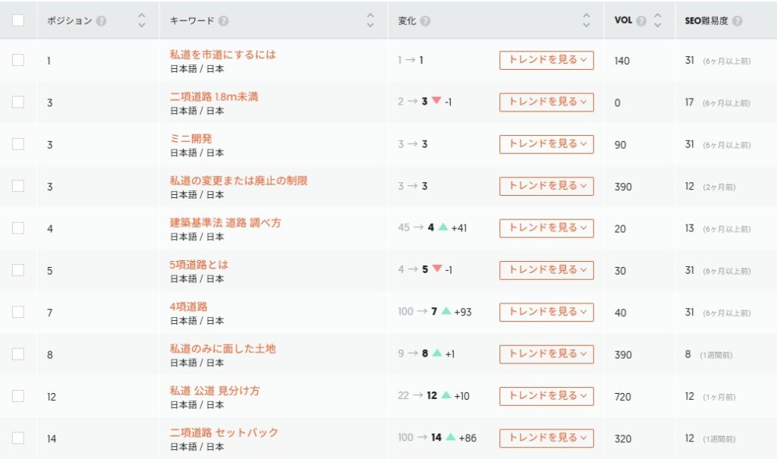The width and height of the screenshot is (777, 459).
Task: Expand トレンドを見る for 私道を市道にするには
Action: click(x=546, y=60)
